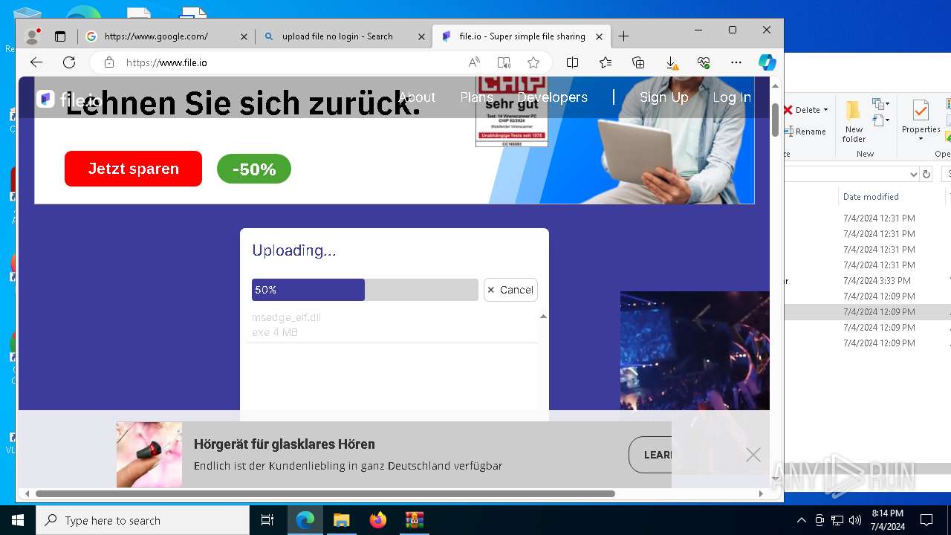Open Browser essentials heart icon
This screenshot has height=535, width=951.
pos(704,62)
